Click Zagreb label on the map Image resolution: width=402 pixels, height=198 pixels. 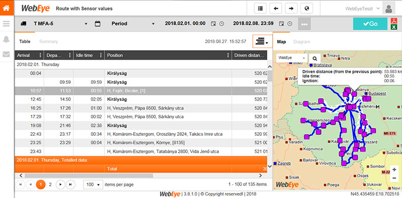coord(283,163)
